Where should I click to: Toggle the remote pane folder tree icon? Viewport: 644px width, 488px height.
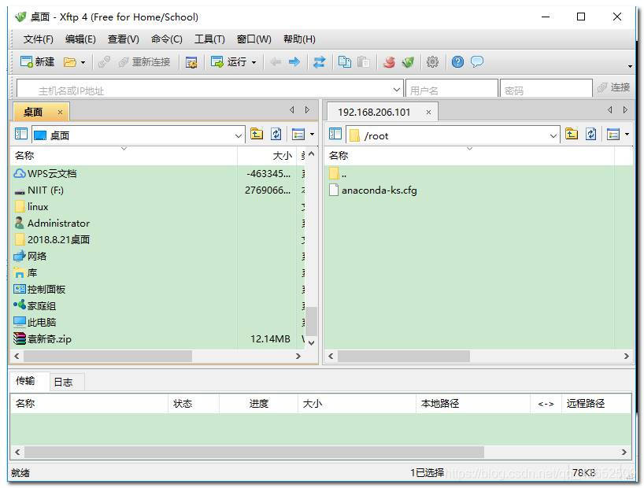pos(335,134)
